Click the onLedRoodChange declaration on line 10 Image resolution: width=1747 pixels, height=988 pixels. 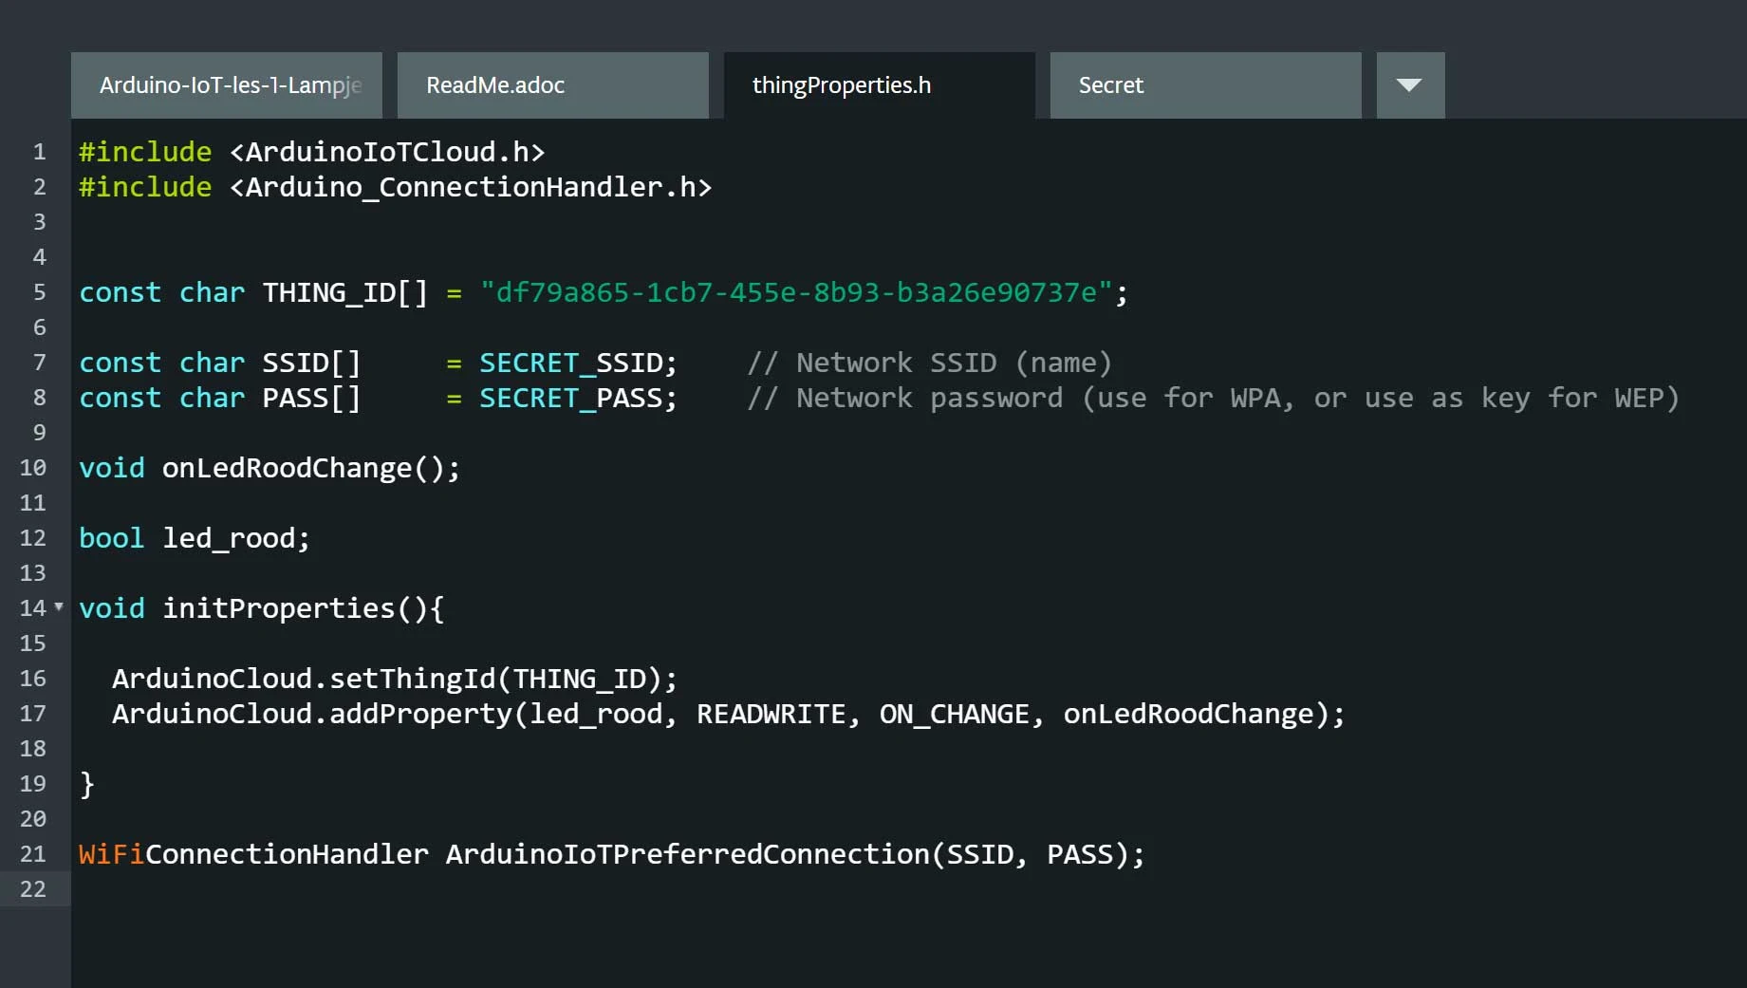[287, 469]
